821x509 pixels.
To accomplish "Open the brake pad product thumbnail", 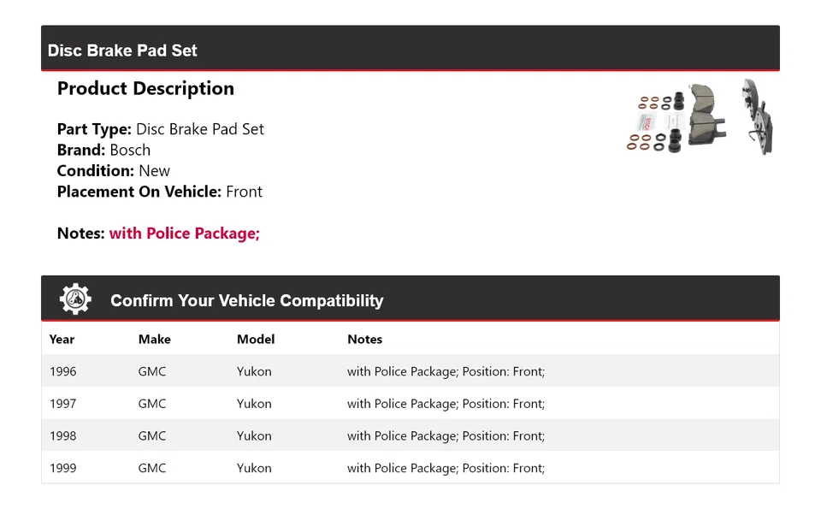I will click(x=700, y=117).
